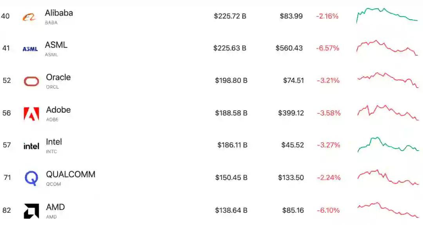
Task: Click the Intel logo icon
Action: click(x=31, y=146)
